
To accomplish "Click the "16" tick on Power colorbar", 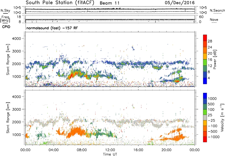I will tap(210, 60).
